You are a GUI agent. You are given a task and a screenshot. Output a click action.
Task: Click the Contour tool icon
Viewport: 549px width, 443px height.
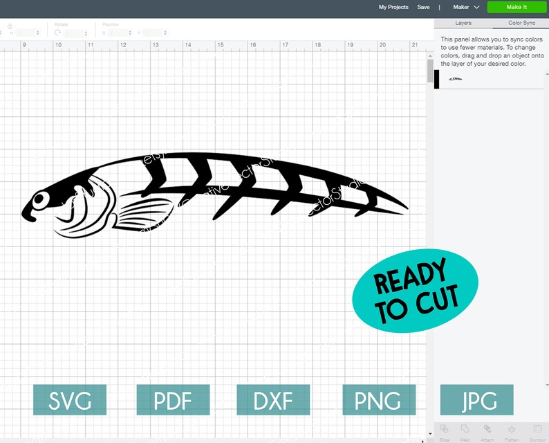(x=537, y=428)
